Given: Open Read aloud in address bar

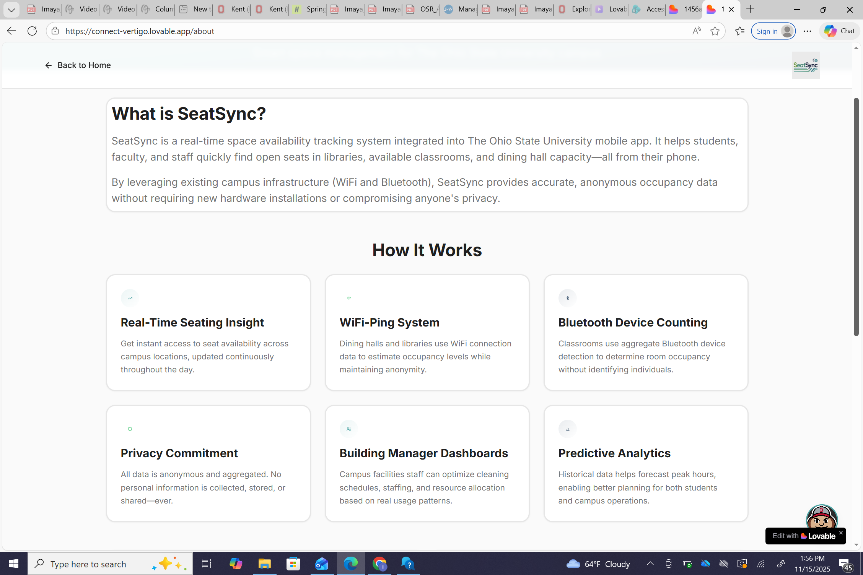Looking at the screenshot, I should [697, 31].
